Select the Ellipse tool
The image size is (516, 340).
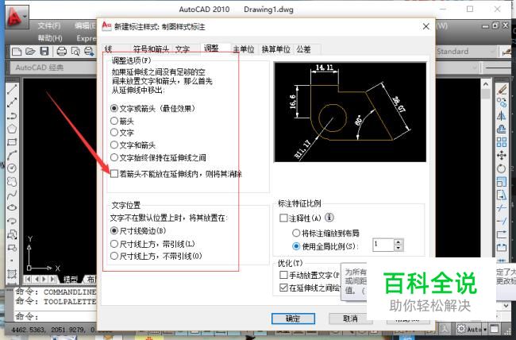(12, 207)
